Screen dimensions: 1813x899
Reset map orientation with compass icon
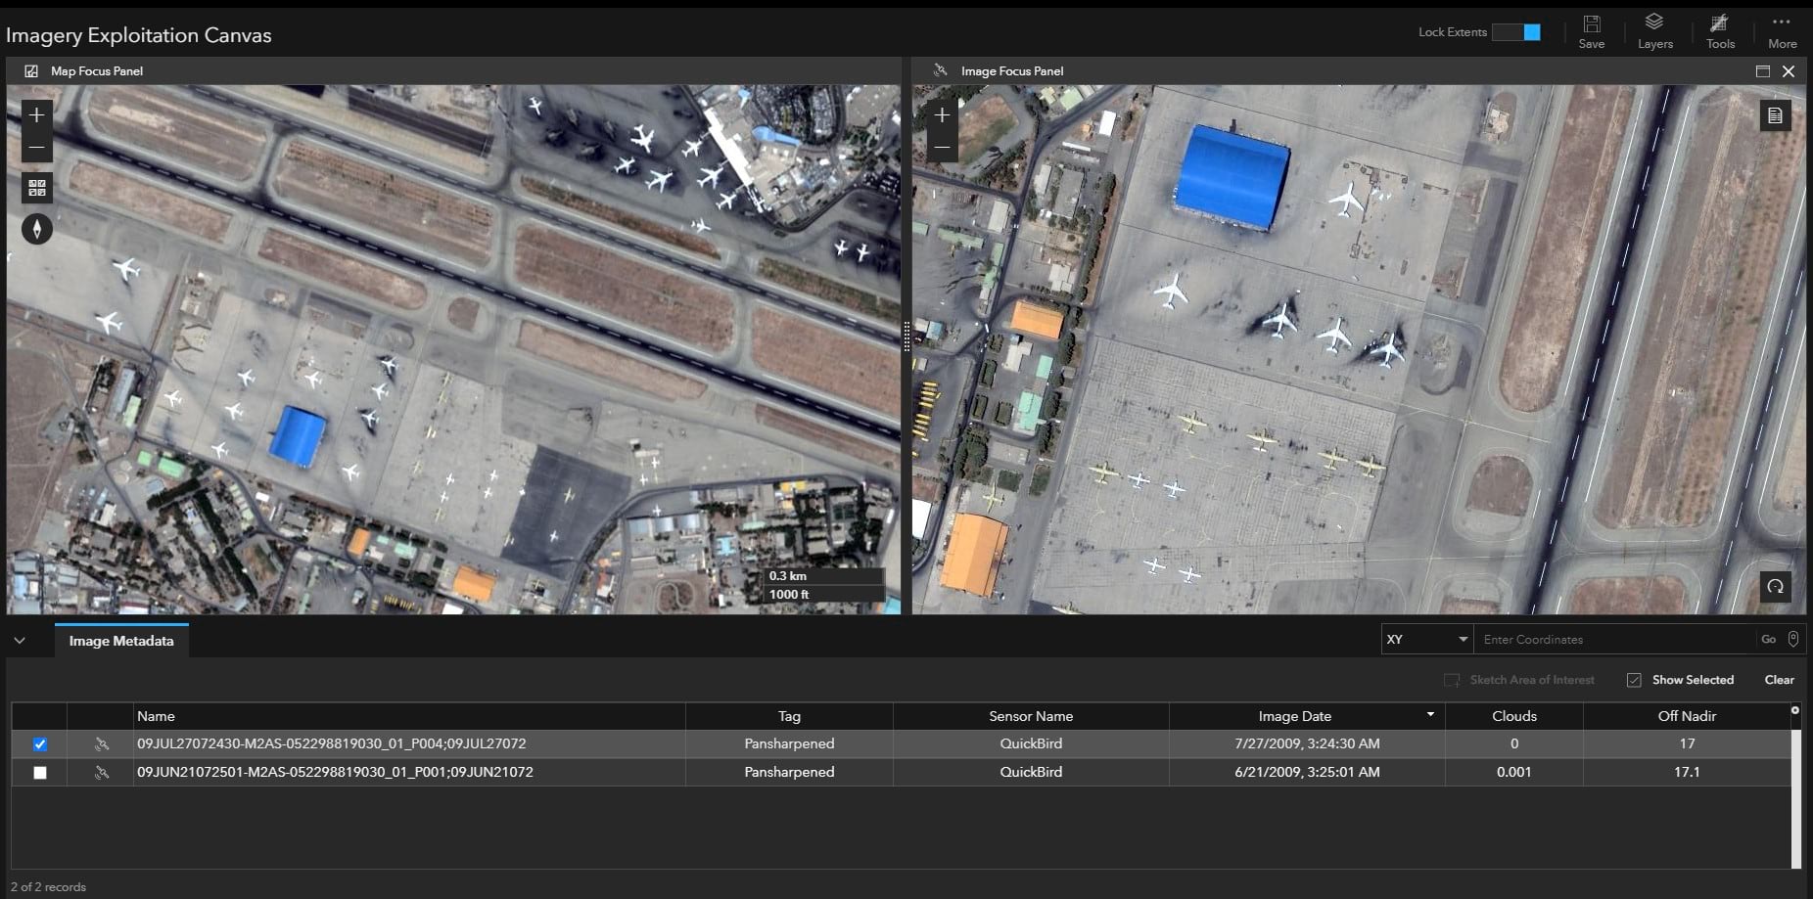click(x=37, y=229)
